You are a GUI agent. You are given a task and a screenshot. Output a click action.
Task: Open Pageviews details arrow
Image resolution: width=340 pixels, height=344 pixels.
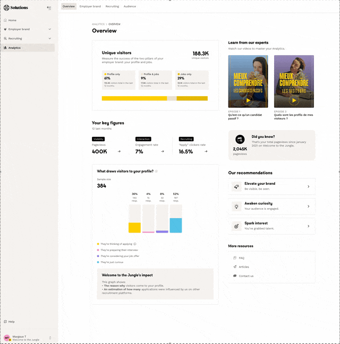click(x=119, y=151)
